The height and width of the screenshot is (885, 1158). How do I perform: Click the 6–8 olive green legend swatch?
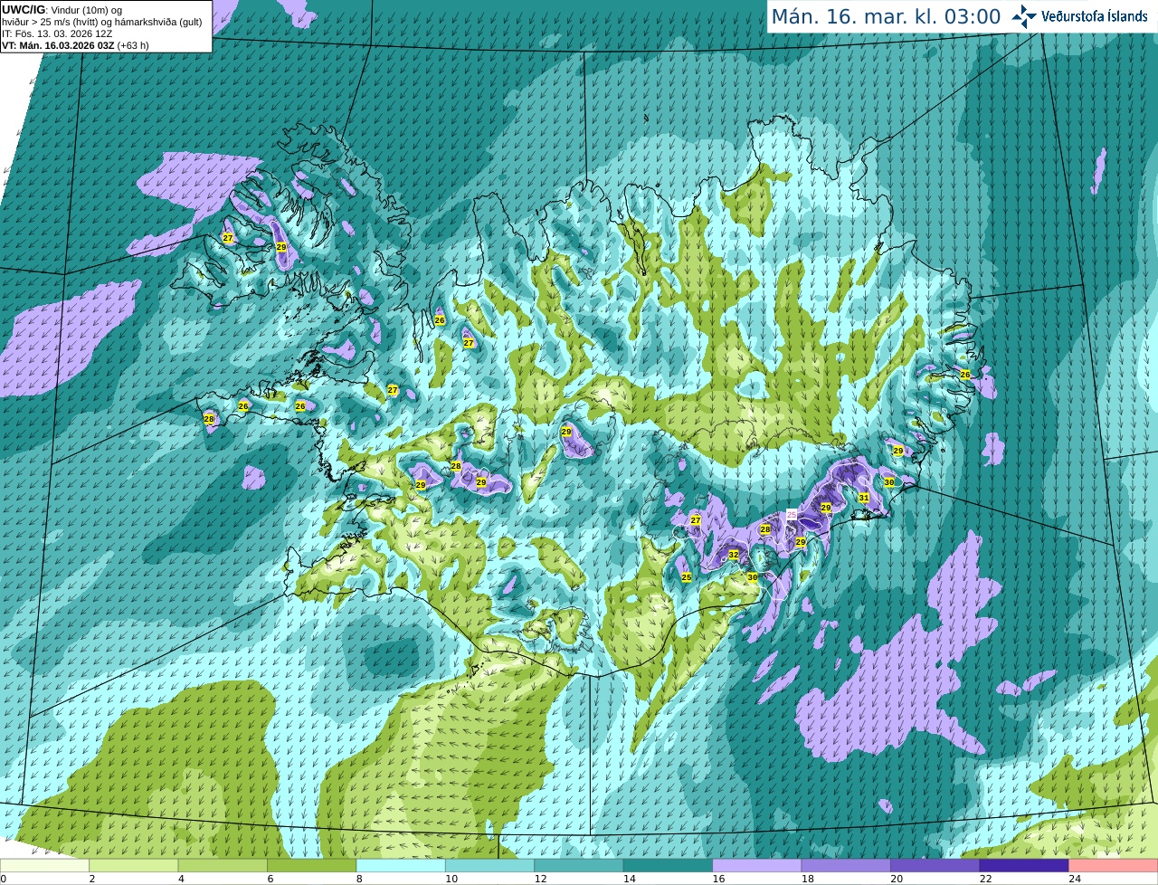pos(312,865)
